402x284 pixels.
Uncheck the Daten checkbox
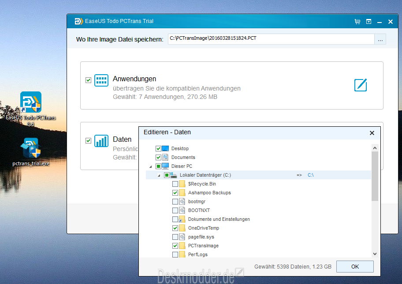point(88,140)
